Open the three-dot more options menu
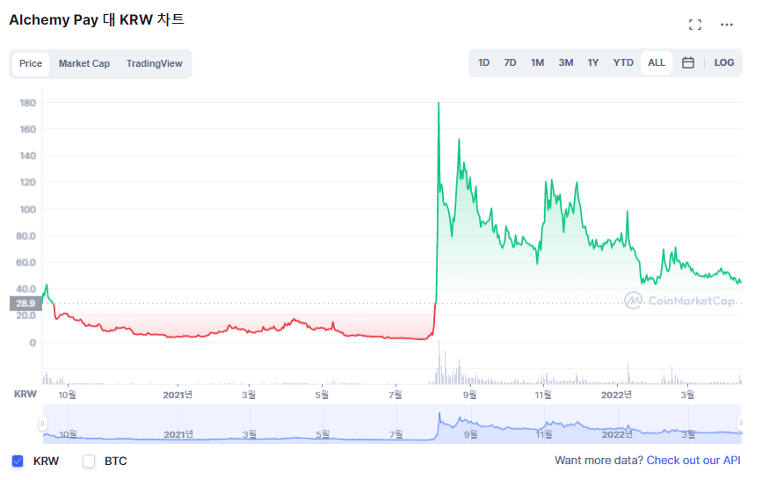The width and height of the screenshot is (762, 480). (727, 25)
